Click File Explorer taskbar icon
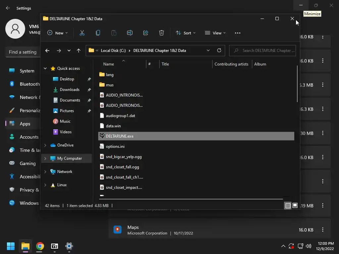This screenshot has width=339, height=254. 25,246
